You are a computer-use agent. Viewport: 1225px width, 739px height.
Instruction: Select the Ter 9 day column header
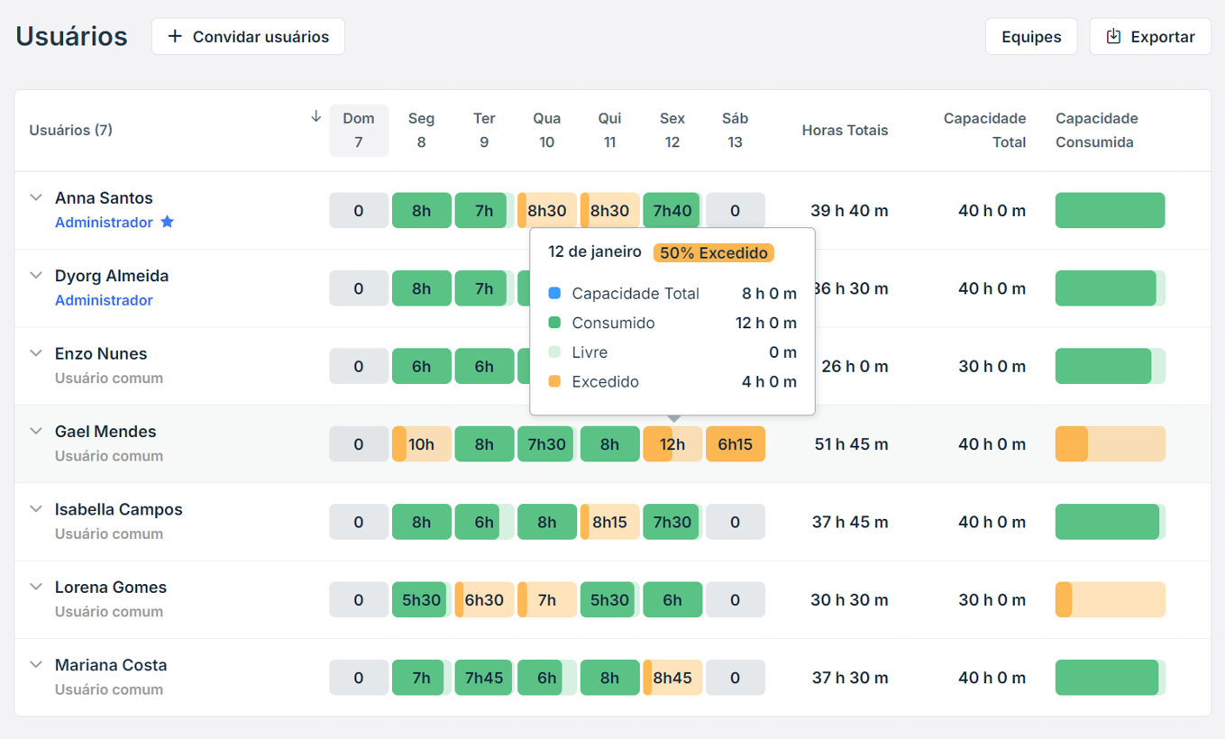pos(484,131)
